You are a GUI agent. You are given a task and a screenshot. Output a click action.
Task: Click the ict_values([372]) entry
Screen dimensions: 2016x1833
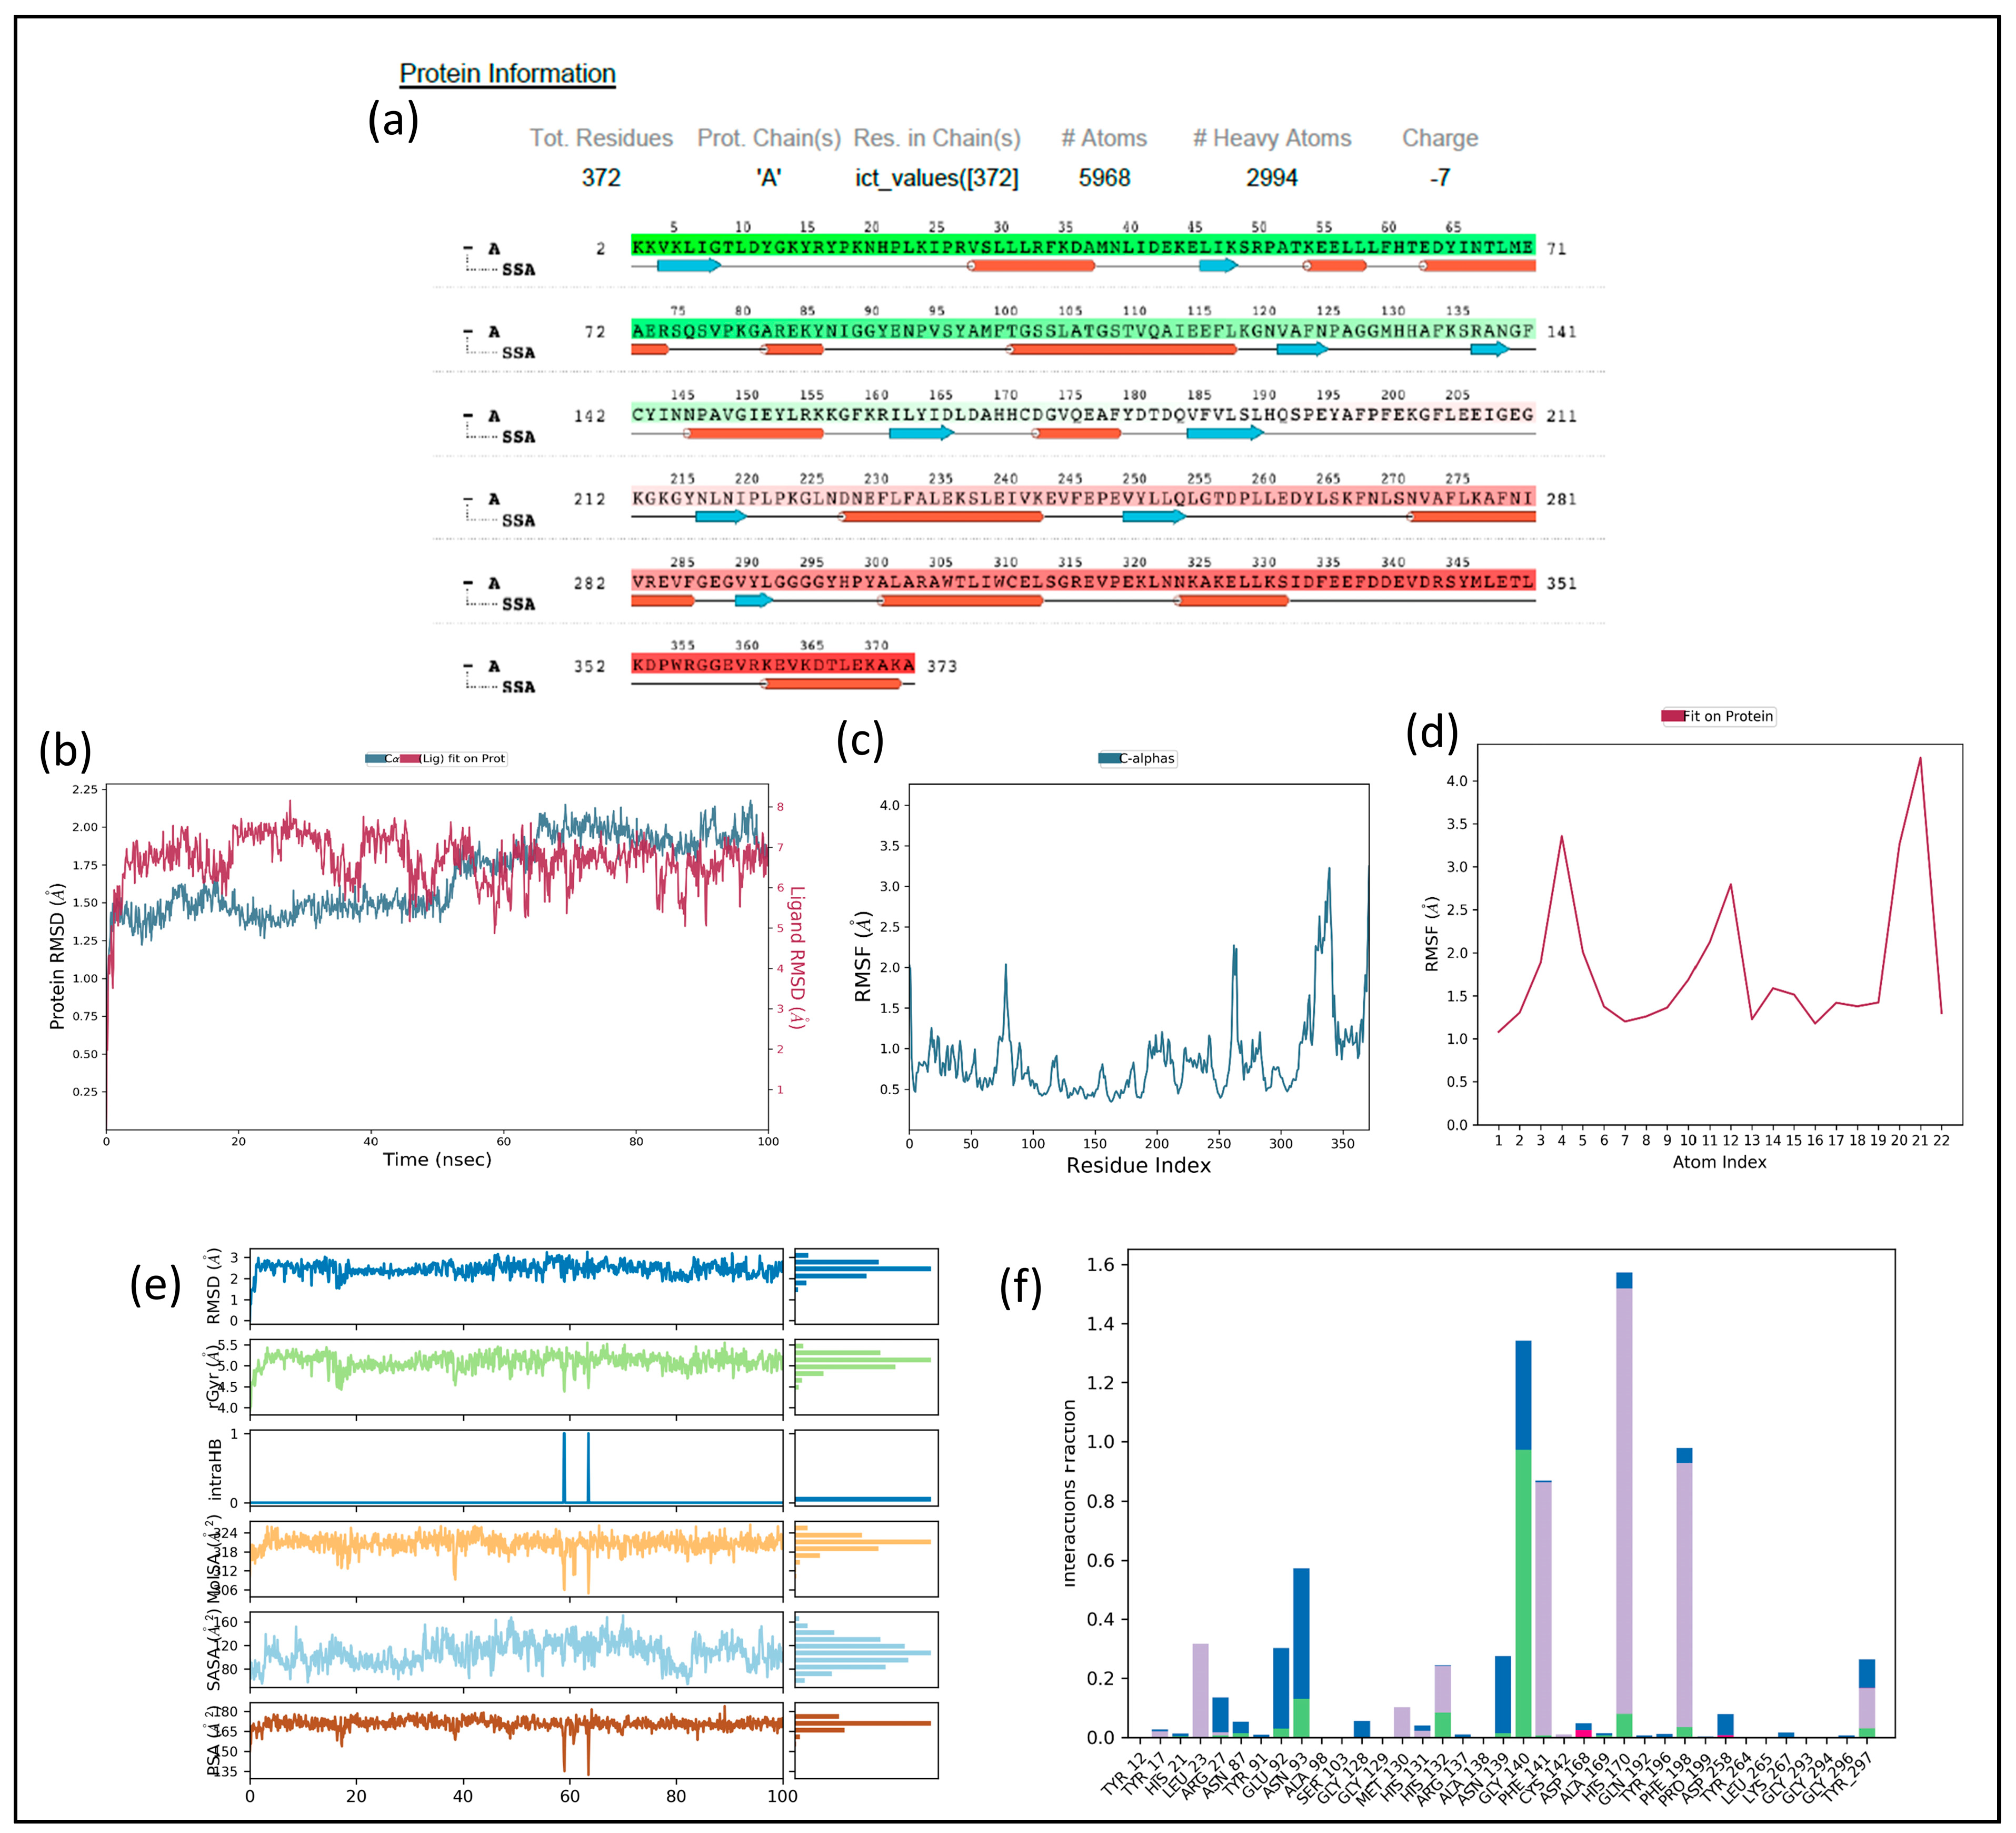(937, 178)
